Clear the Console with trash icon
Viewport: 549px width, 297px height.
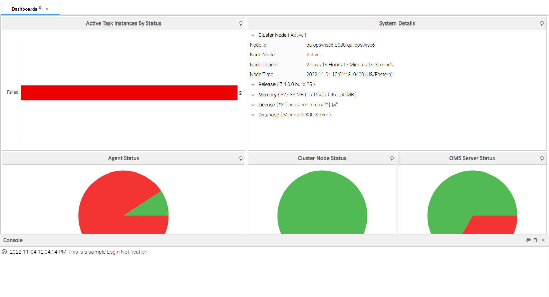535,240
